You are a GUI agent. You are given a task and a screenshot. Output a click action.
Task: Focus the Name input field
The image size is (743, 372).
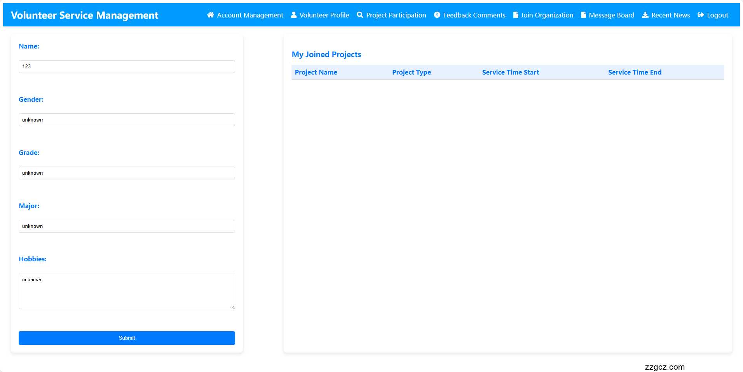(127, 66)
